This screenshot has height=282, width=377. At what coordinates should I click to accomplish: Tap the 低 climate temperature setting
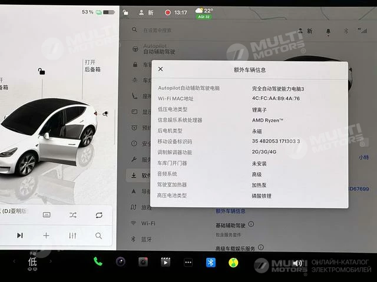(32, 262)
